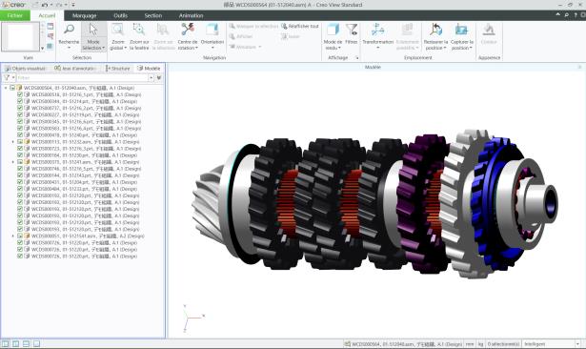Click the first layout icon in status bar
Screen dimensions: 586x349
(x=5, y=343)
